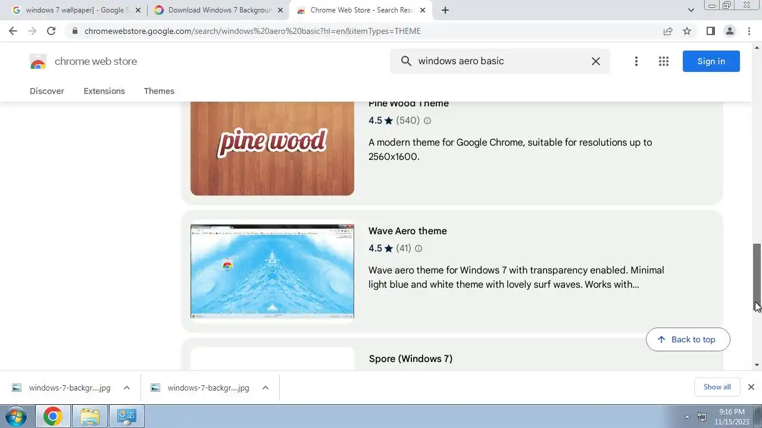Open web store more options menu
Image resolution: width=762 pixels, height=428 pixels.
point(636,61)
